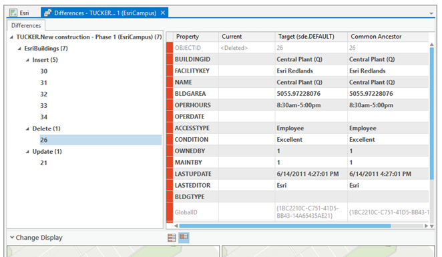Screen dimensions: 442x257
Task: Select the EsriBuildings (7) label
Action: 46,49
